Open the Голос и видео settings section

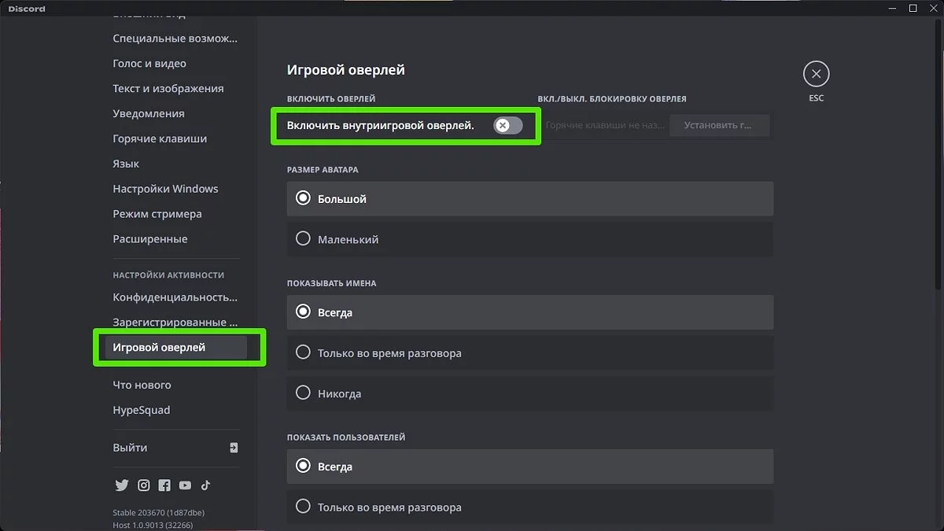(x=149, y=64)
